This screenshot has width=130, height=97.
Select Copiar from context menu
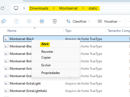46,58
